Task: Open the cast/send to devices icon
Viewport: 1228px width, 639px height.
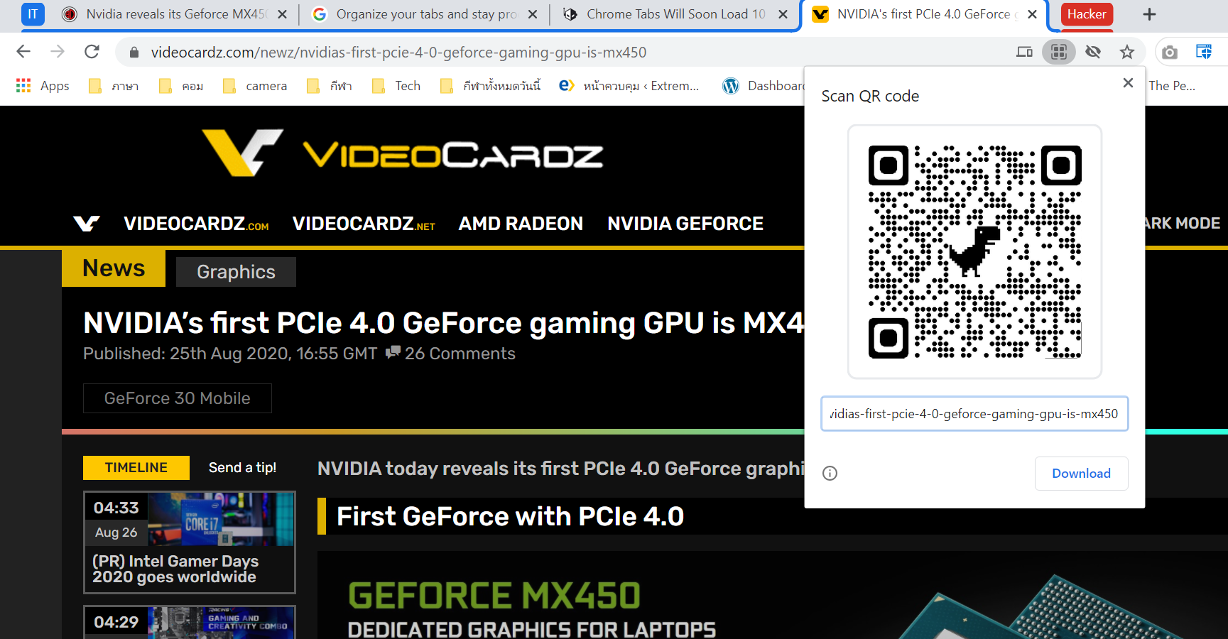Action: pos(1024,52)
